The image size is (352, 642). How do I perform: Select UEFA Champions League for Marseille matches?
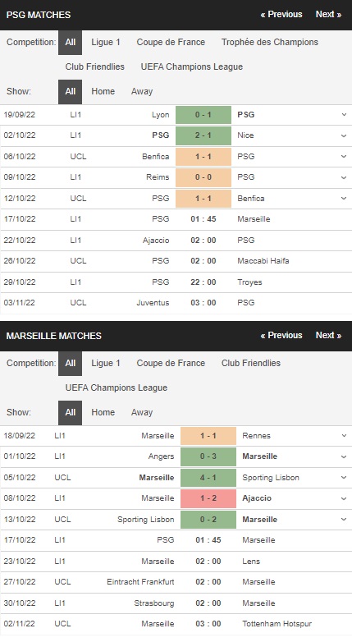(117, 387)
